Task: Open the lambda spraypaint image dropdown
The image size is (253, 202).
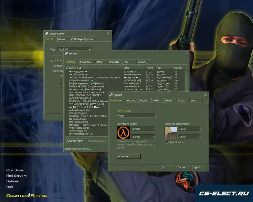Action: 143,129
